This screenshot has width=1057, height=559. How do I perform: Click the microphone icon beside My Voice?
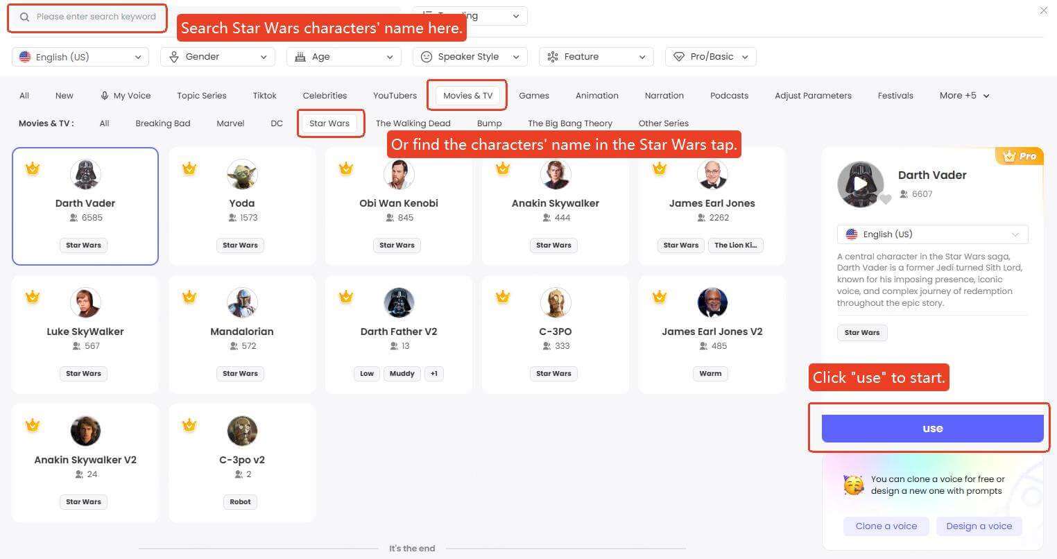click(105, 96)
